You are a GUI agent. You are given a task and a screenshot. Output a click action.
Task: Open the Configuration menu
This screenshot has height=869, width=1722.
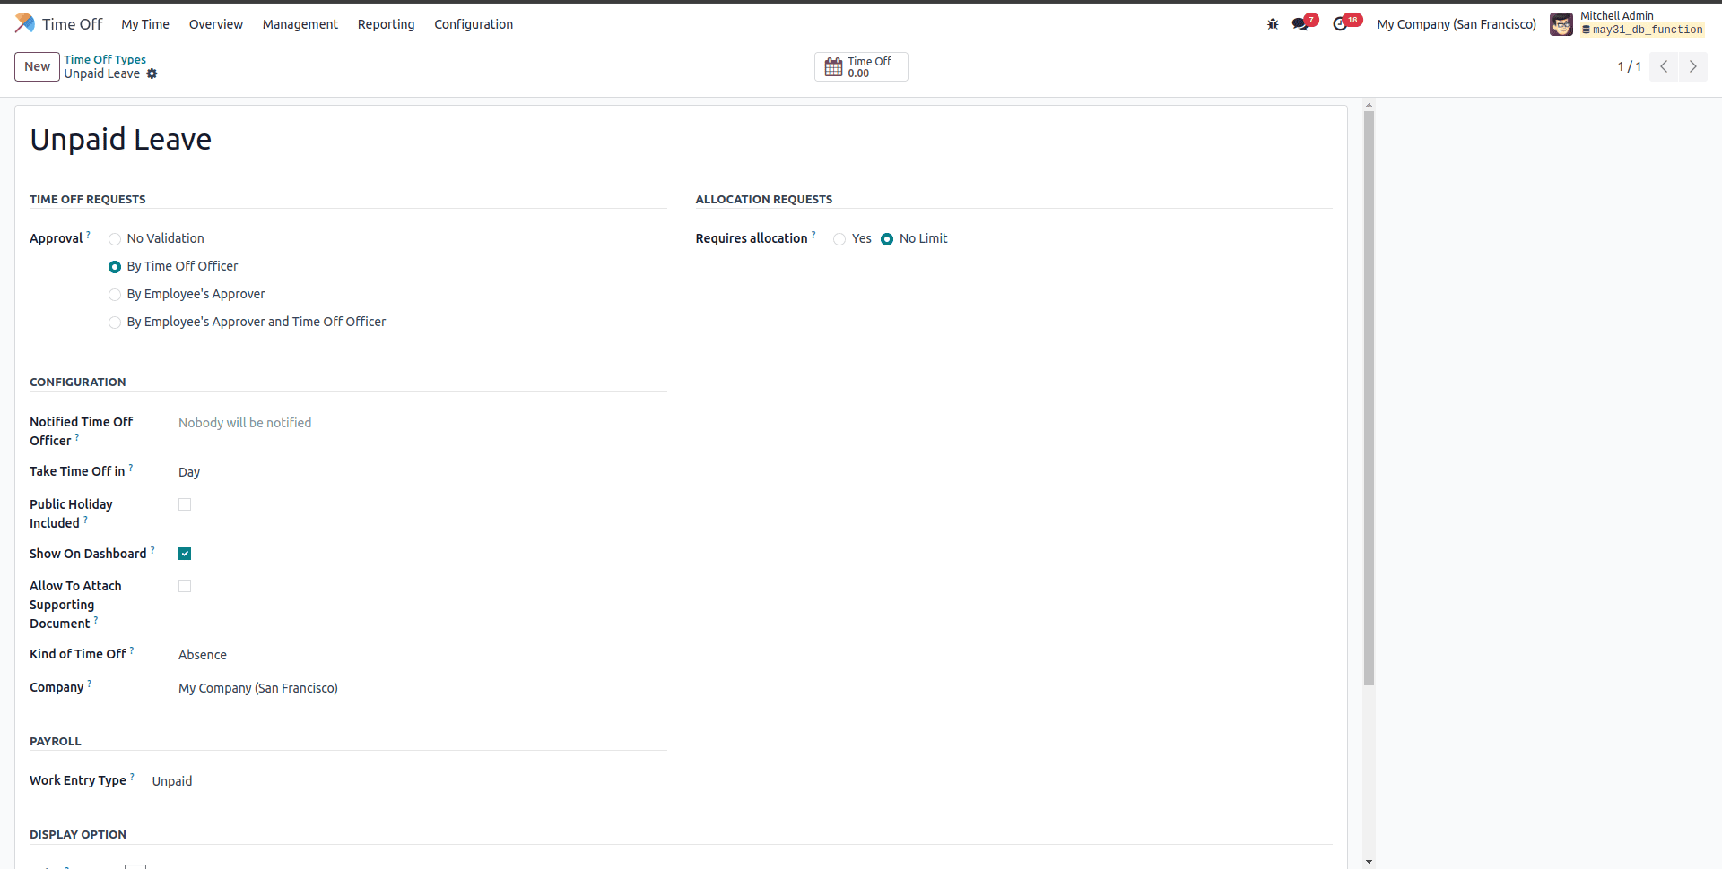tap(474, 24)
